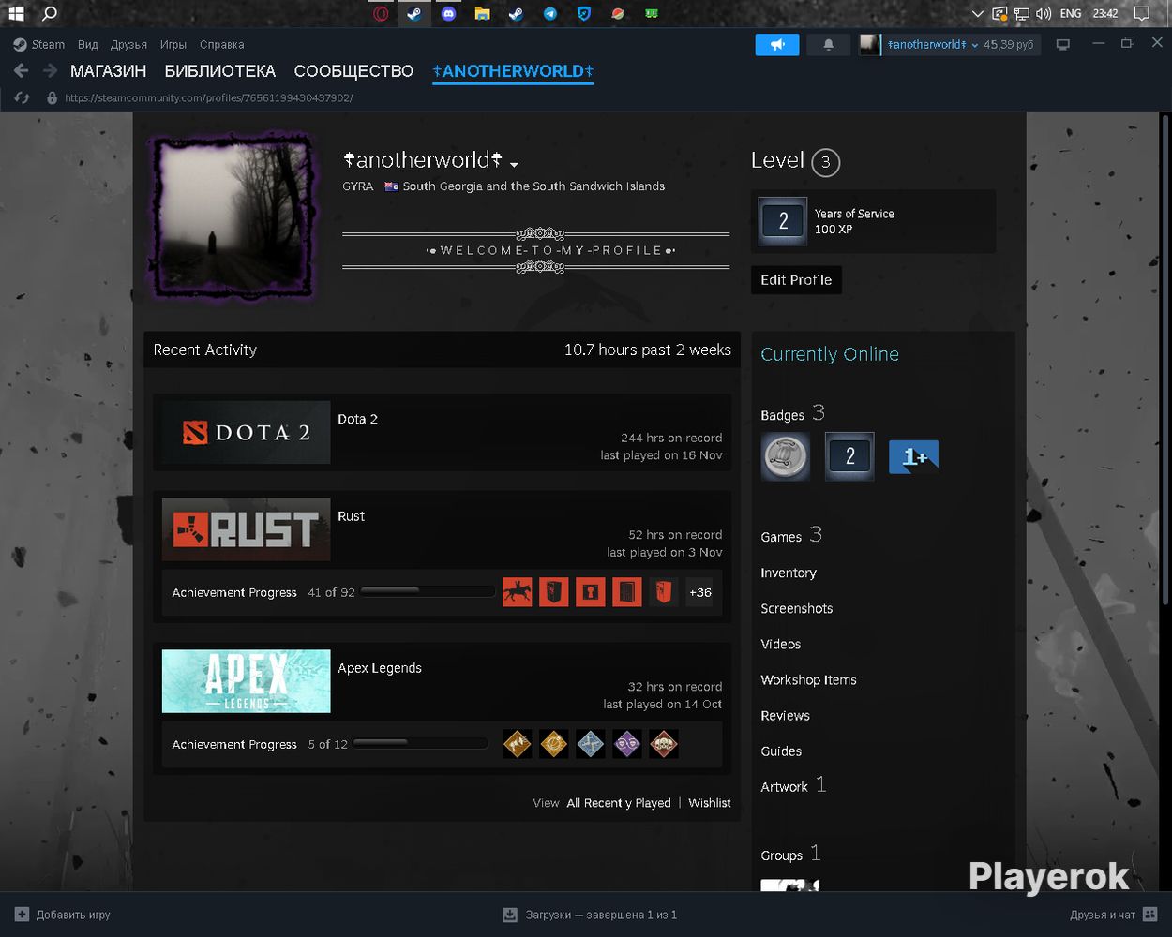This screenshot has width=1172, height=937.
Task: Click the Apex Legends banner image
Action: [x=246, y=681]
